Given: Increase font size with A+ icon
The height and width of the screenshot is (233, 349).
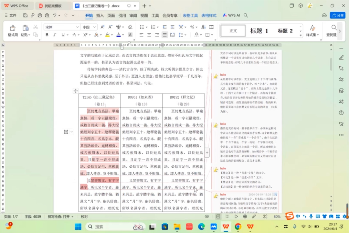Looking at the screenshot, I should click(102, 27).
